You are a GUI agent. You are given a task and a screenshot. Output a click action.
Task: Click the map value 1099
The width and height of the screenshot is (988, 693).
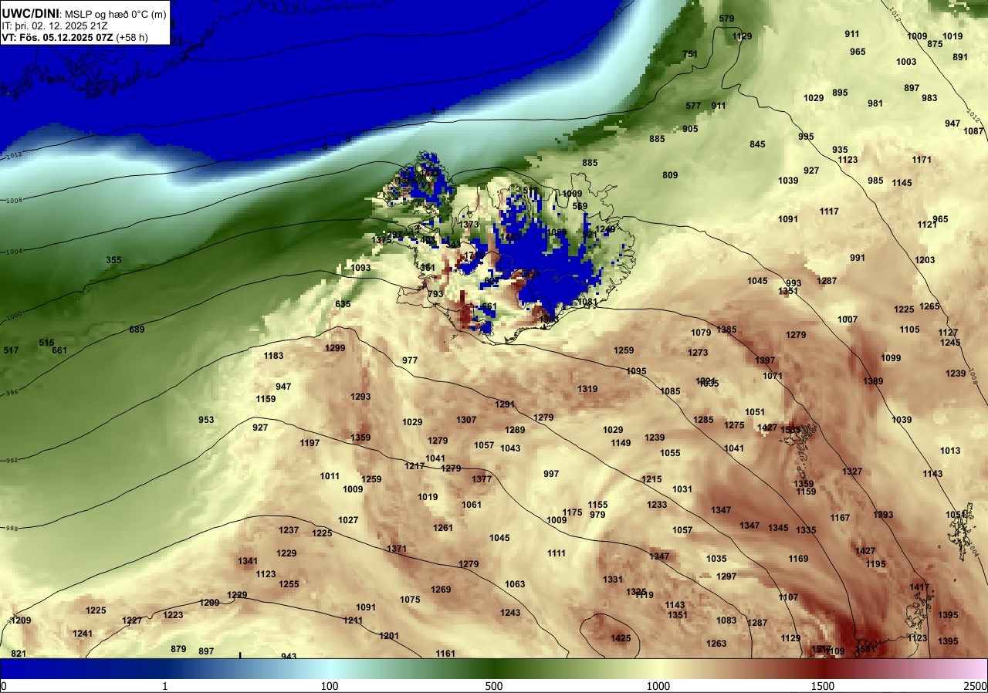[x=891, y=358]
